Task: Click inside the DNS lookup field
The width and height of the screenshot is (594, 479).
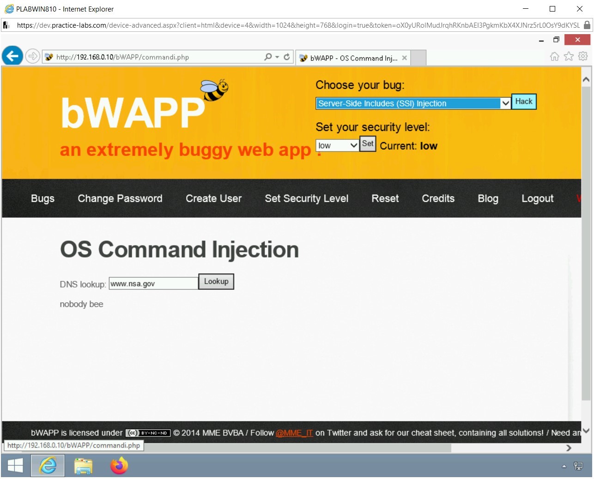Action: (x=152, y=283)
